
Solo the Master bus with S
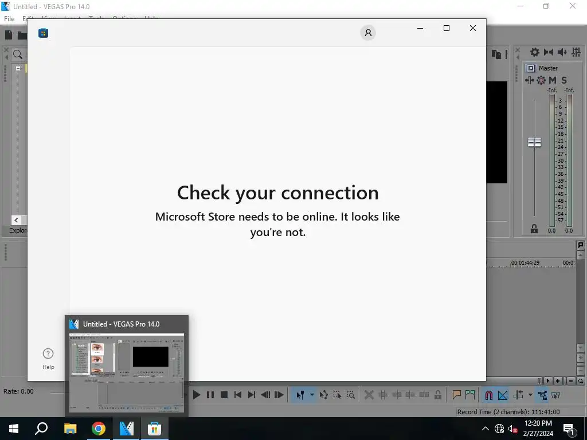click(x=564, y=80)
